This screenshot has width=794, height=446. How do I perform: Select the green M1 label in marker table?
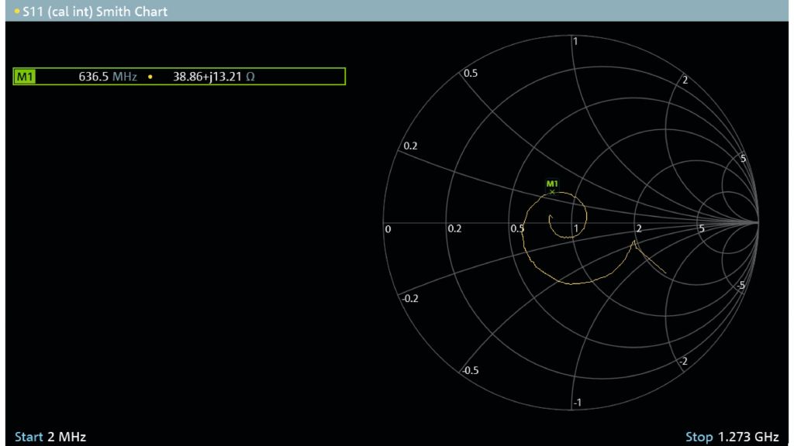click(25, 77)
